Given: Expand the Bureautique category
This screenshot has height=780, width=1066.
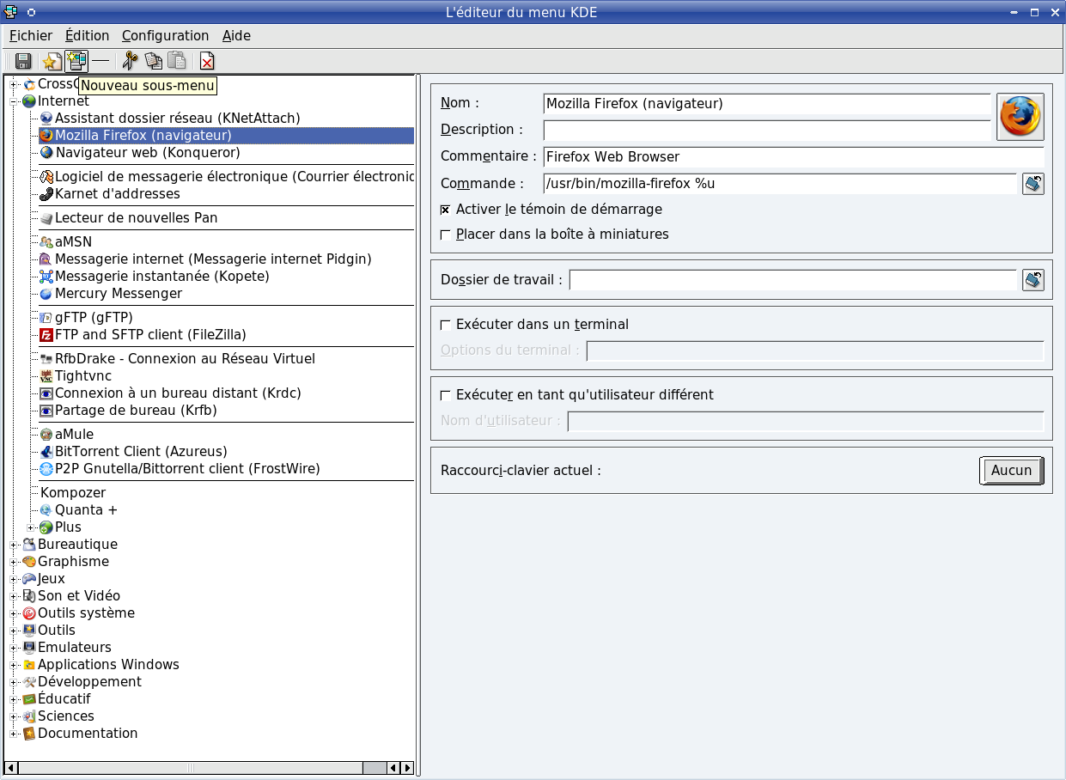Looking at the screenshot, I should [14, 544].
